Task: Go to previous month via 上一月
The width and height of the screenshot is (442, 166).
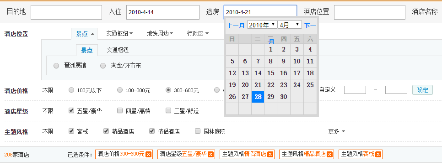Action: click(236, 26)
